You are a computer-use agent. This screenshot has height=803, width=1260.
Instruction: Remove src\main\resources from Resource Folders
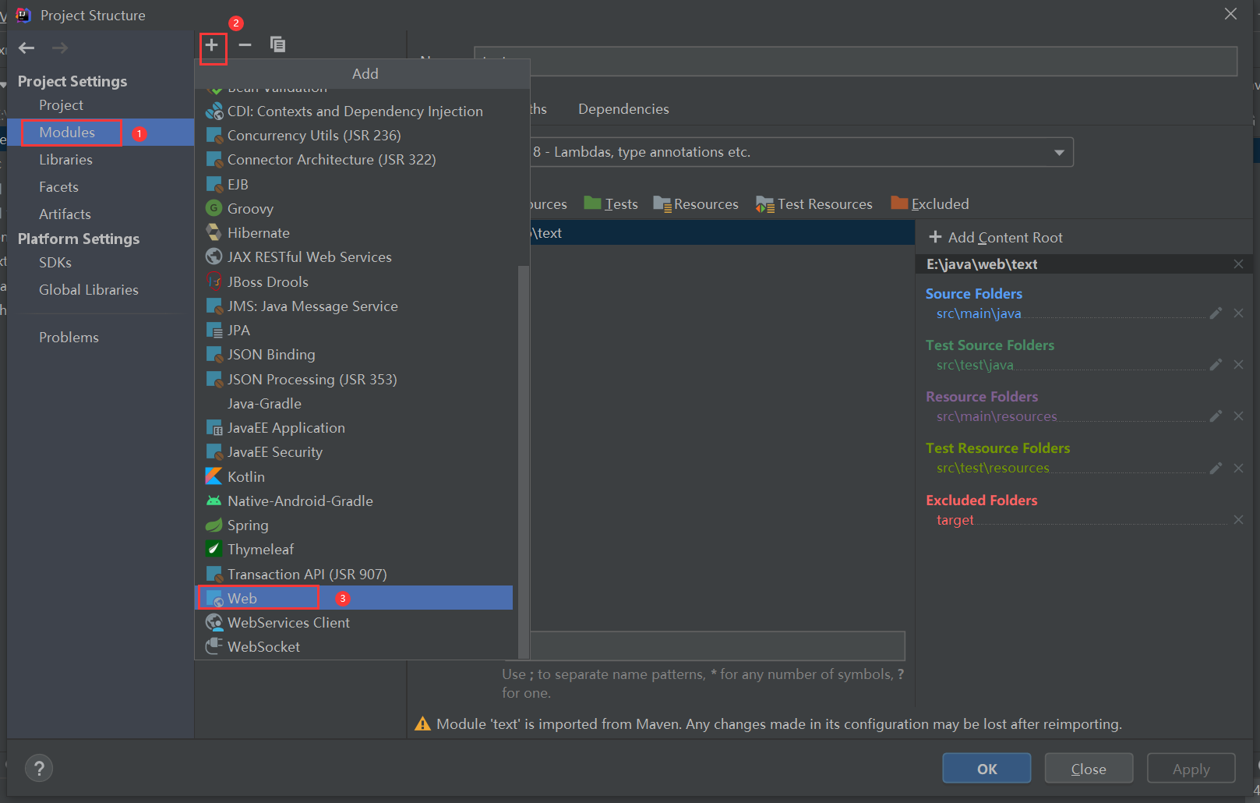tap(1239, 416)
